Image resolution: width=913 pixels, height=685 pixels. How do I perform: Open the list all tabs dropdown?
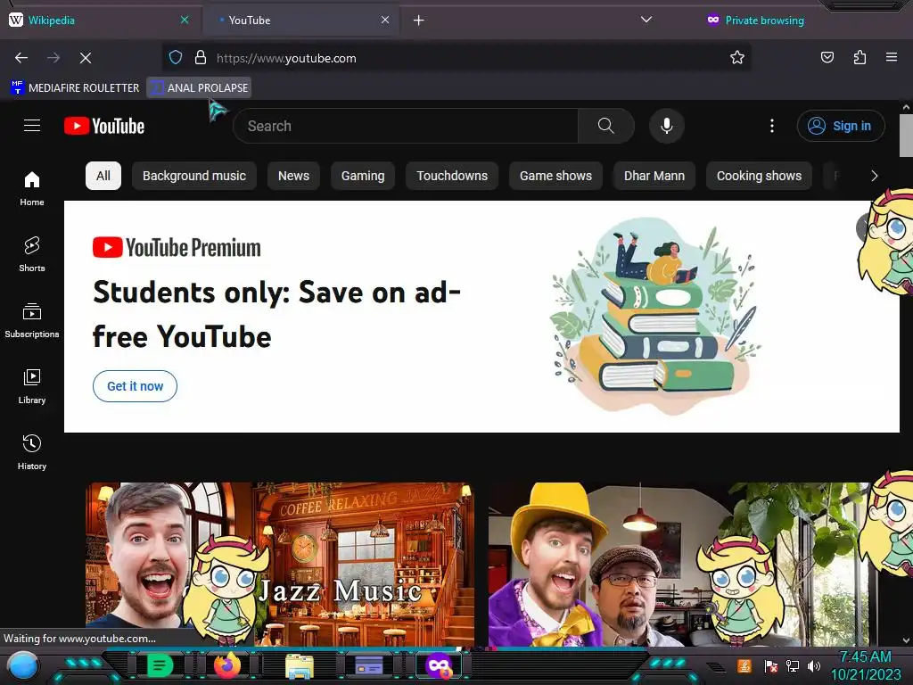tap(646, 20)
